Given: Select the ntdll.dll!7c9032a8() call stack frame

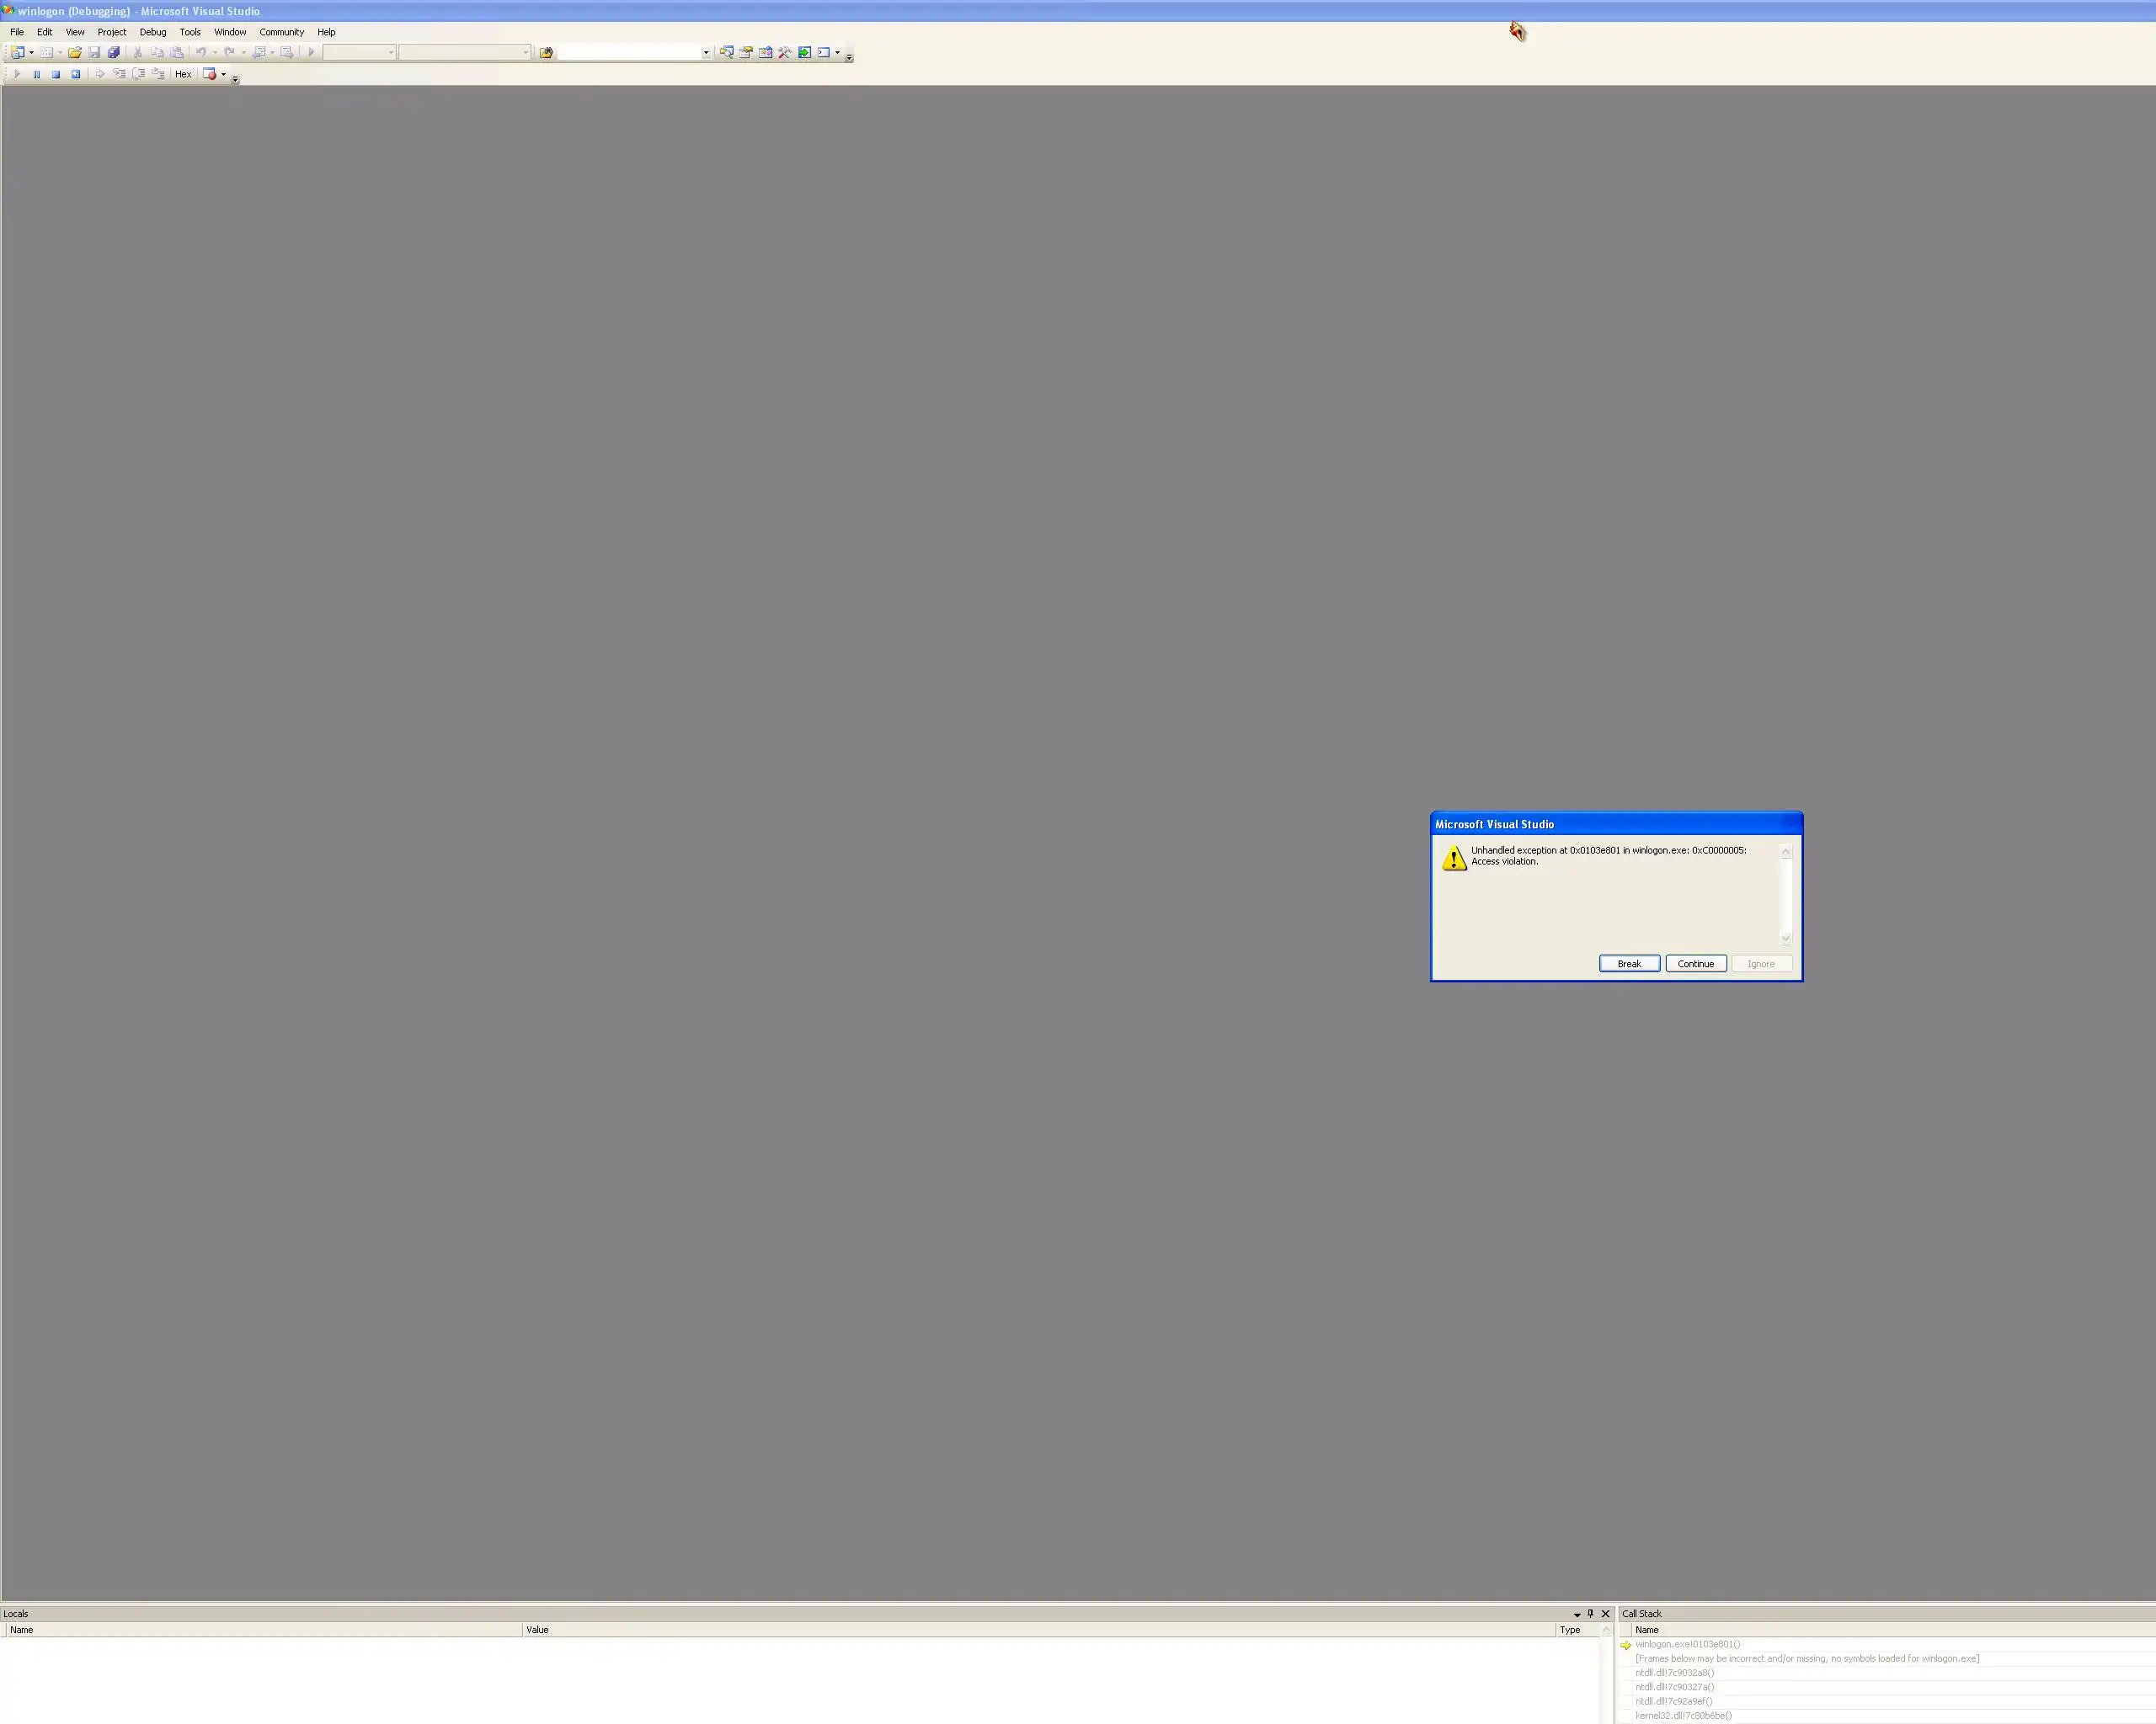Looking at the screenshot, I should (1674, 1672).
